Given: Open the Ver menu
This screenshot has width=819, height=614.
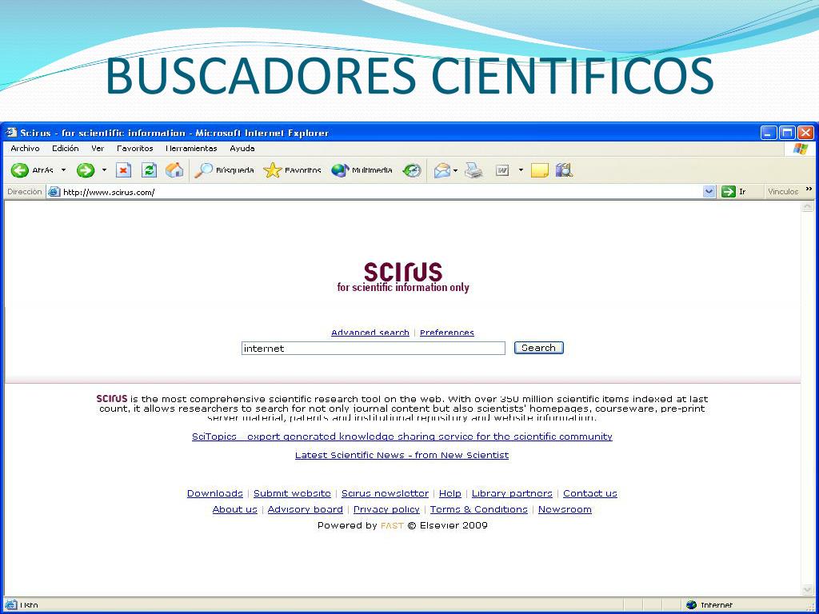Looking at the screenshot, I should pos(98,148).
